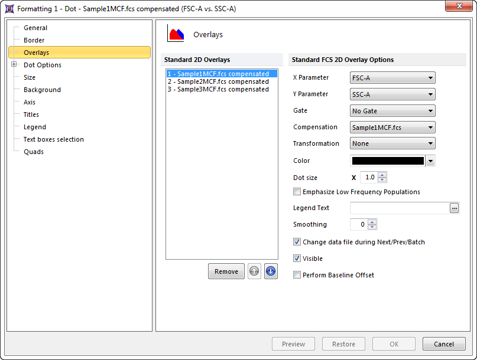Enable Emphasize Low Frequency Populations checkbox
477x360 pixels.
tap(297, 192)
